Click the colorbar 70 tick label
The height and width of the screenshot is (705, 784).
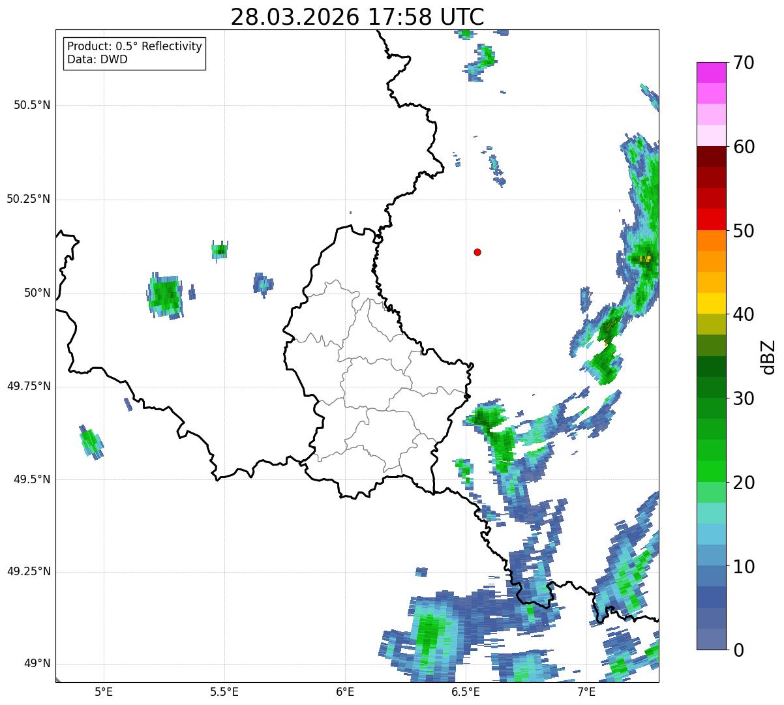pyautogui.click(x=744, y=63)
